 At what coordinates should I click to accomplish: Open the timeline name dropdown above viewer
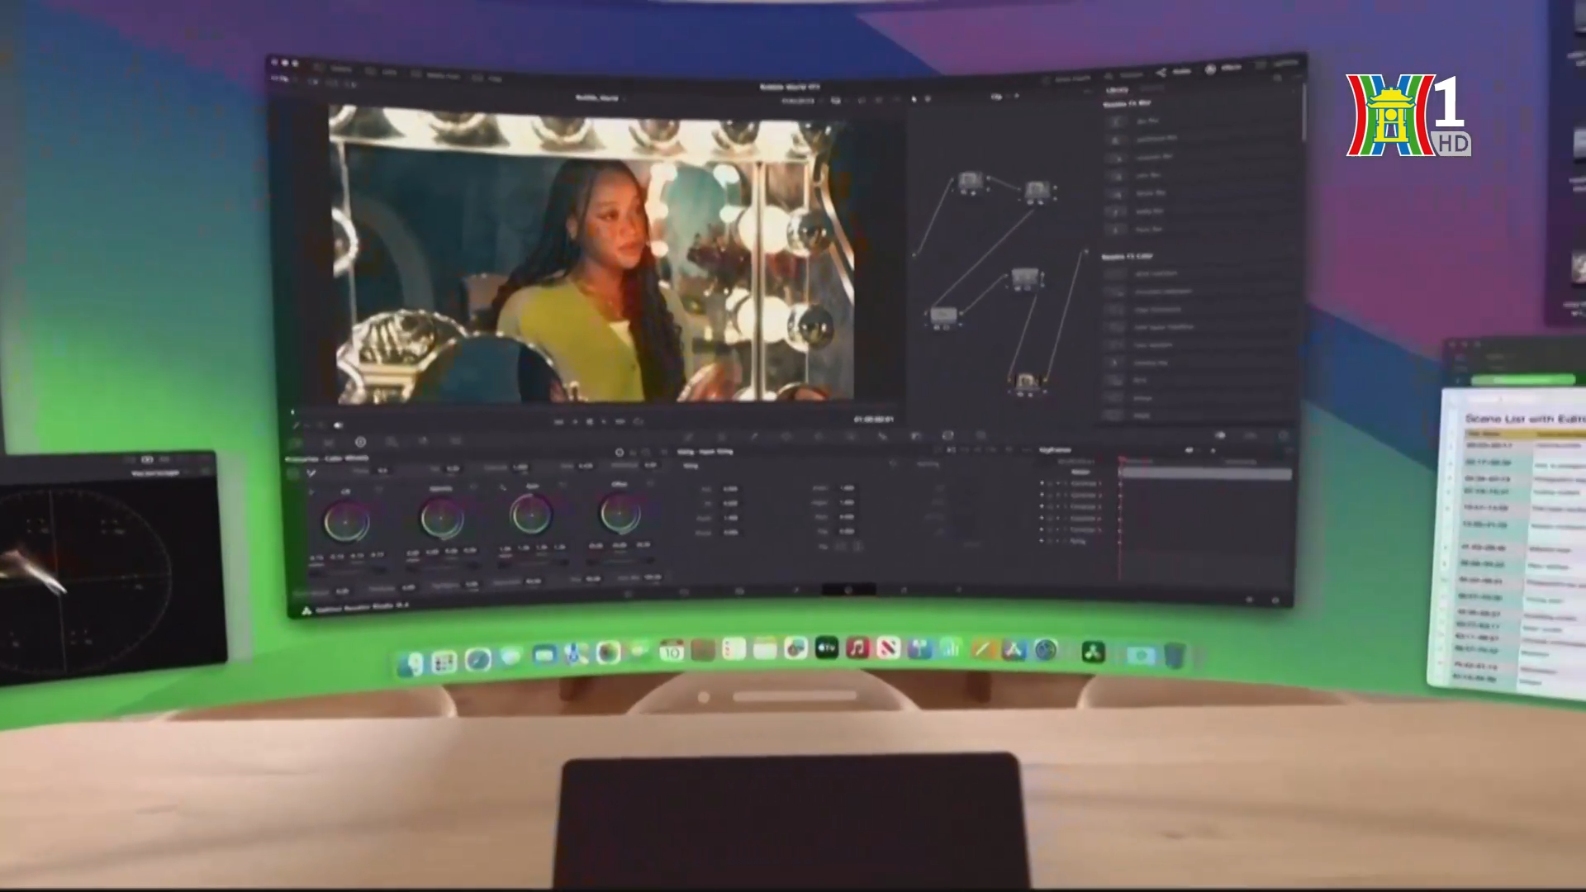pyautogui.click(x=601, y=98)
